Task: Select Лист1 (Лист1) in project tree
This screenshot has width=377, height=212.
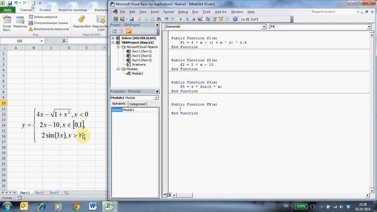Action: coord(141,51)
